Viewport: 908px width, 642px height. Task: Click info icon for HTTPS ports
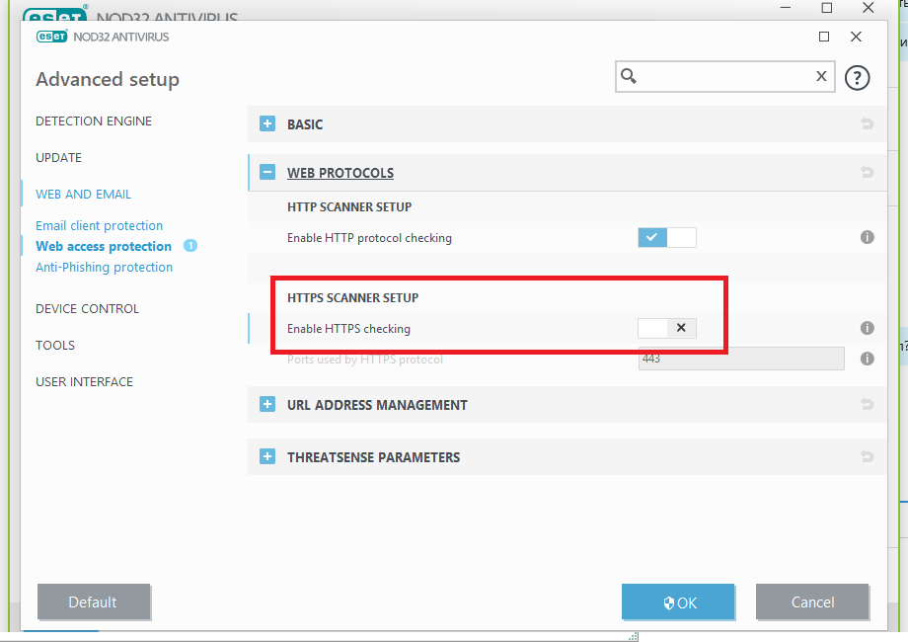(867, 360)
